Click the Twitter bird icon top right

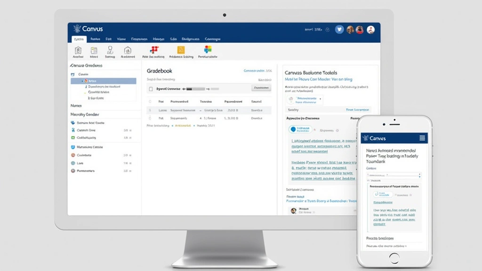339,29
